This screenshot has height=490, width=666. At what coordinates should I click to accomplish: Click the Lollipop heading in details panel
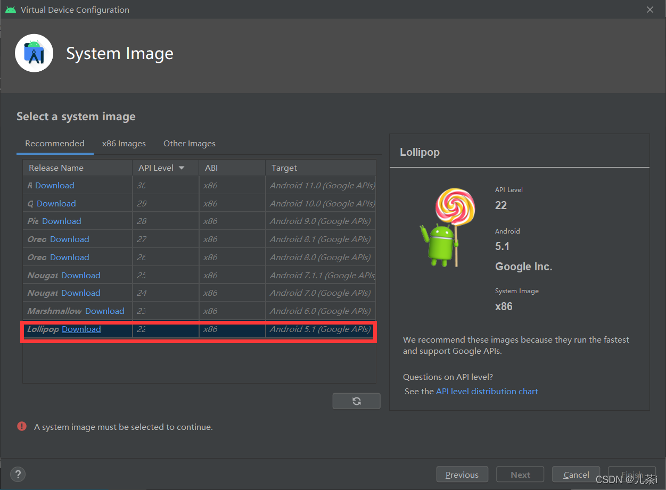(x=420, y=152)
